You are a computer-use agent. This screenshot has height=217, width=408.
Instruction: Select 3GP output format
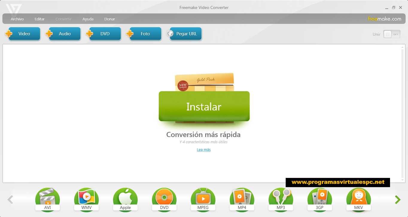(320, 199)
